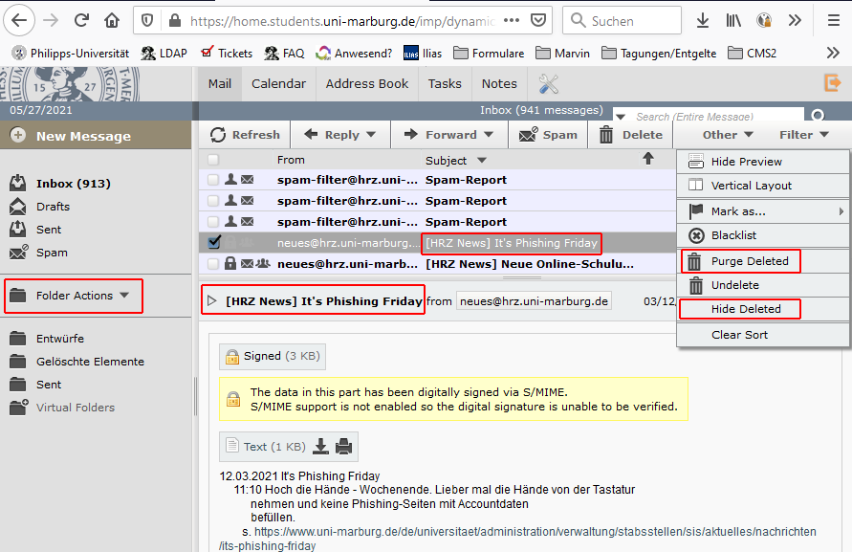Image resolution: width=852 pixels, height=552 pixels.
Task: Check the Neue Online-Schulu message checkbox
Action: (x=213, y=264)
